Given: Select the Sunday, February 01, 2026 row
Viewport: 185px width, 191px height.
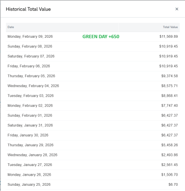Looking at the screenshot, I should pos(93,115).
